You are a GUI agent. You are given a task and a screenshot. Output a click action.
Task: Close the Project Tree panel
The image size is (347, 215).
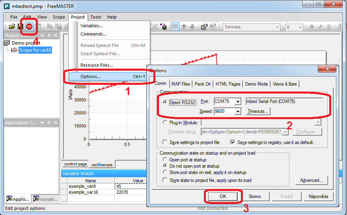click(x=56, y=36)
